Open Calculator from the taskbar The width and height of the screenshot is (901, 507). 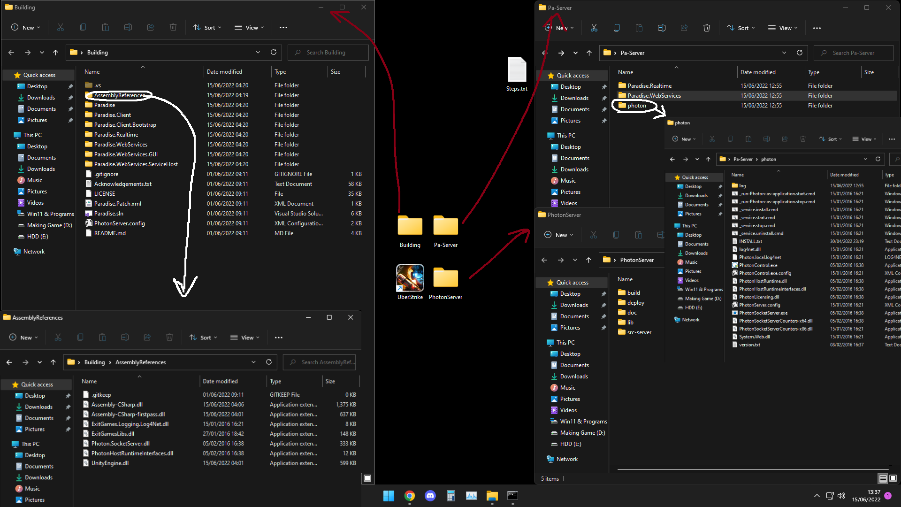(451, 496)
